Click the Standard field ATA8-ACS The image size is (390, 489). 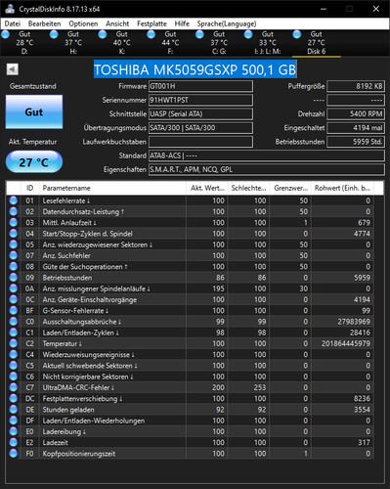(266, 156)
